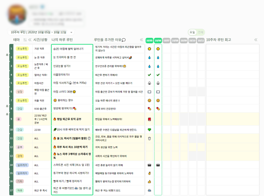Click the 꿈 tag in row 9
This screenshot has width=264, height=196.
click(x=18, y=119)
